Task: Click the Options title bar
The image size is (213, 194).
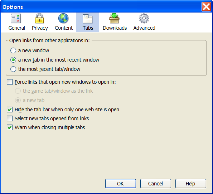Action: point(101,7)
